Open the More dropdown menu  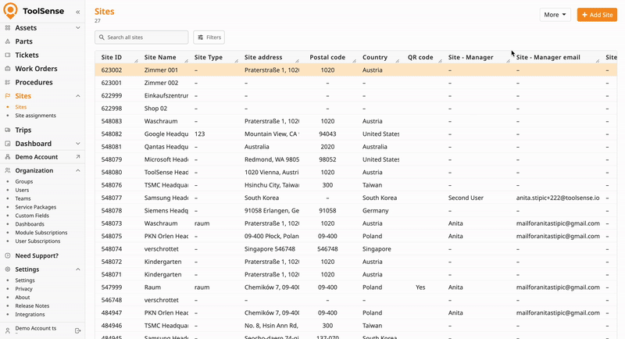(x=555, y=15)
